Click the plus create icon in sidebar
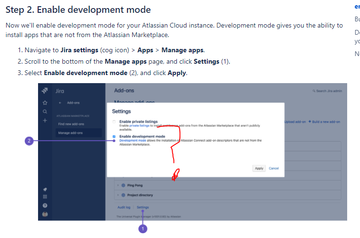Viewport: 360px width, 238px height. [x=45, y=120]
